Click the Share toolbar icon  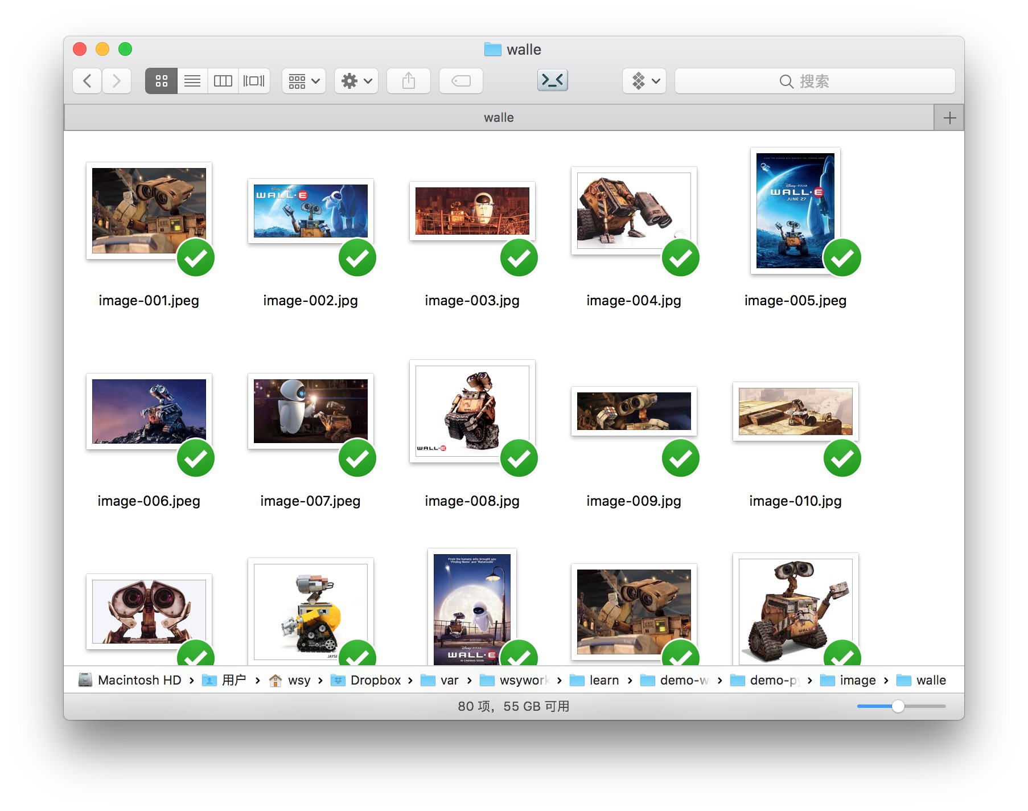(x=408, y=81)
